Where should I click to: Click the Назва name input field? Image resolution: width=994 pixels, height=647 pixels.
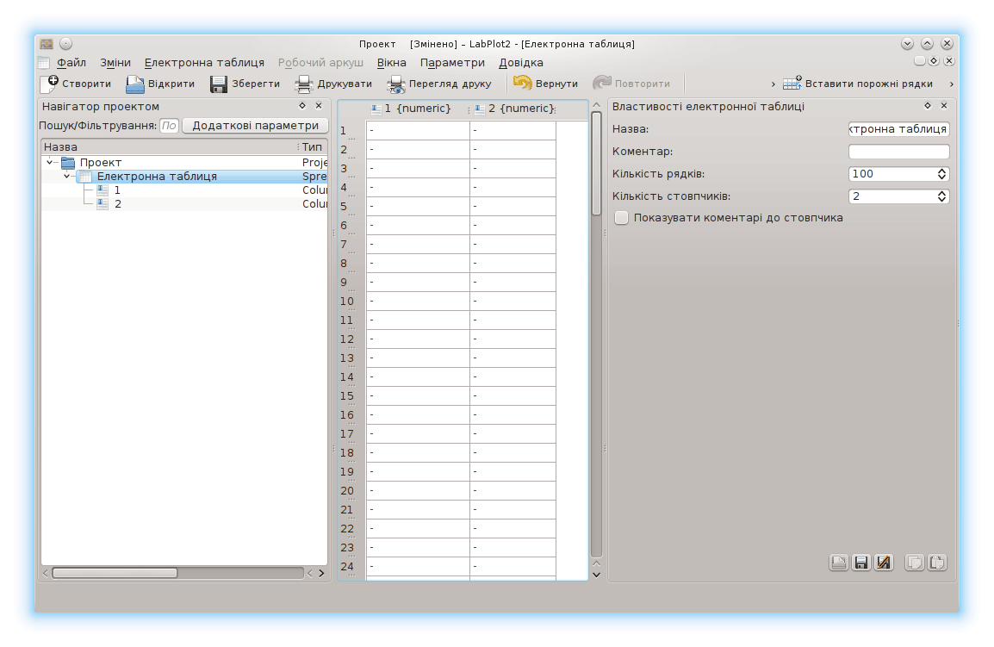tap(898, 129)
